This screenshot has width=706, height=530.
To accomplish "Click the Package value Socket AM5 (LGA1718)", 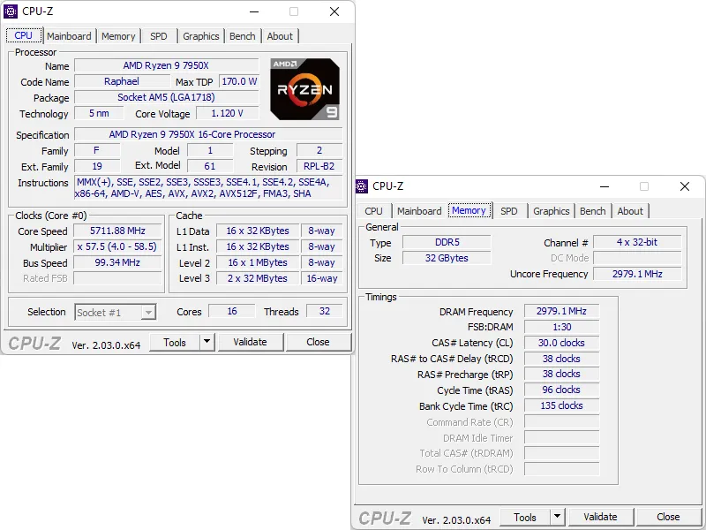I will coord(167,97).
